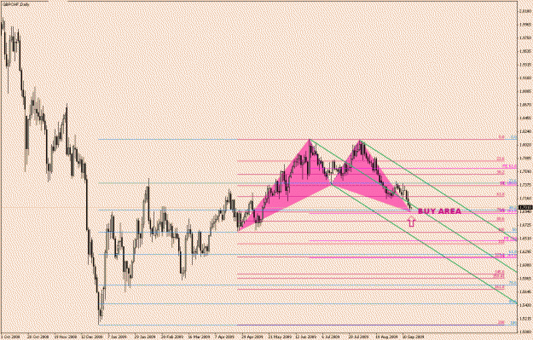This screenshot has height=340, width=533.
Task: Click the 29 Apr 2009 date label
Action: tap(252, 337)
